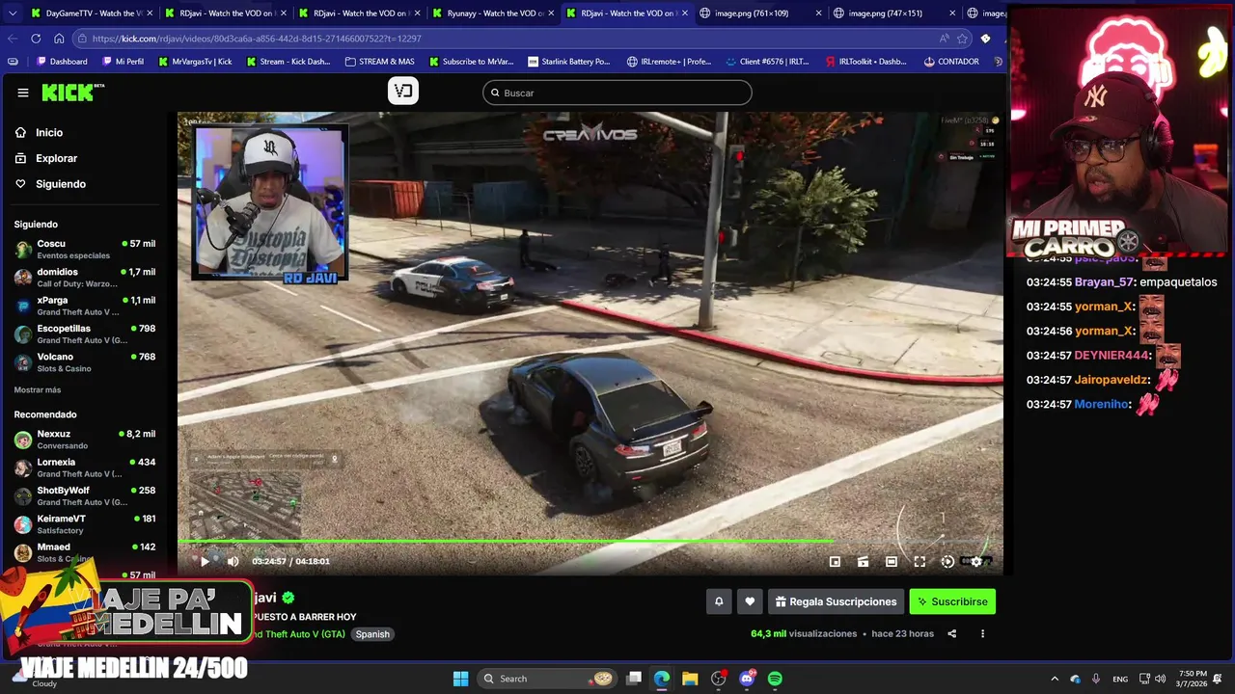Open Escopetillas followed channel

(85, 334)
